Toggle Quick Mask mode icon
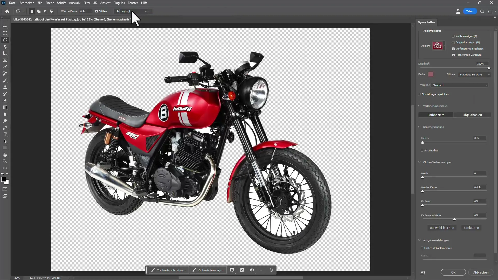Viewport: 498px width, 280px height. (5, 189)
